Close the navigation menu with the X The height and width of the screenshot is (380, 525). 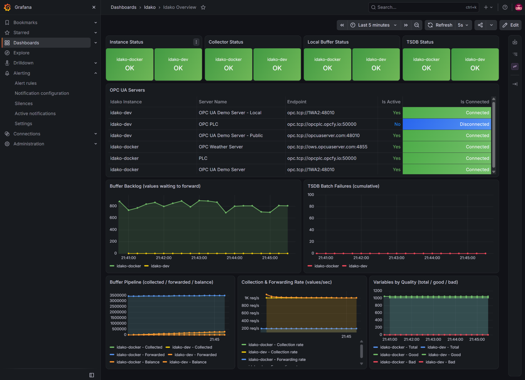click(94, 7)
